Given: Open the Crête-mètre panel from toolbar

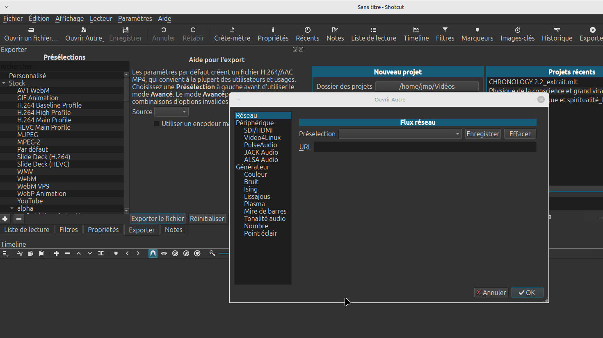Looking at the screenshot, I should pyautogui.click(x=232, y=34).
